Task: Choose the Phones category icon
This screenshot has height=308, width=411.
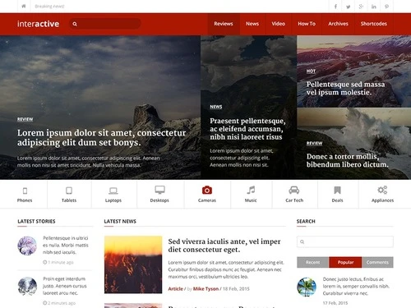Action: (x=25, y=191)
